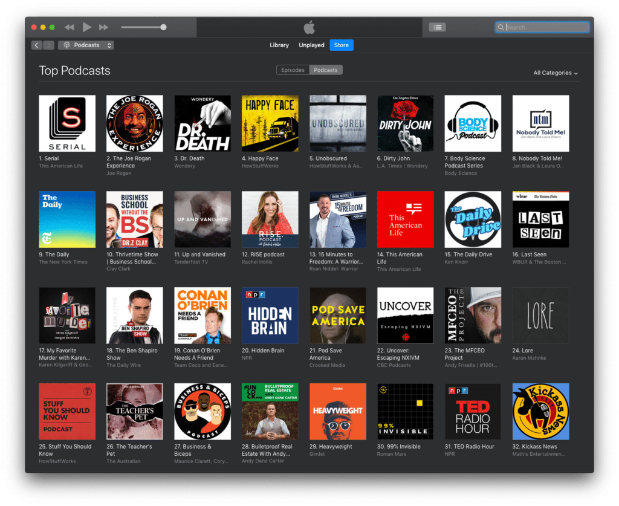The height and width of the screenshot is (506, 619).
Task: Adjust the volume slider knob
Action: [x=163, y=27]
